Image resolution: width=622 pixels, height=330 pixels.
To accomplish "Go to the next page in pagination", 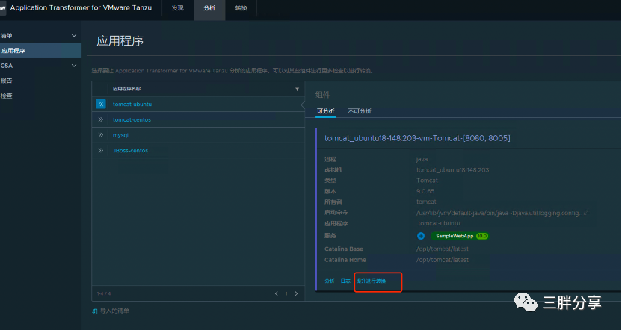I will tap(296, 293).
